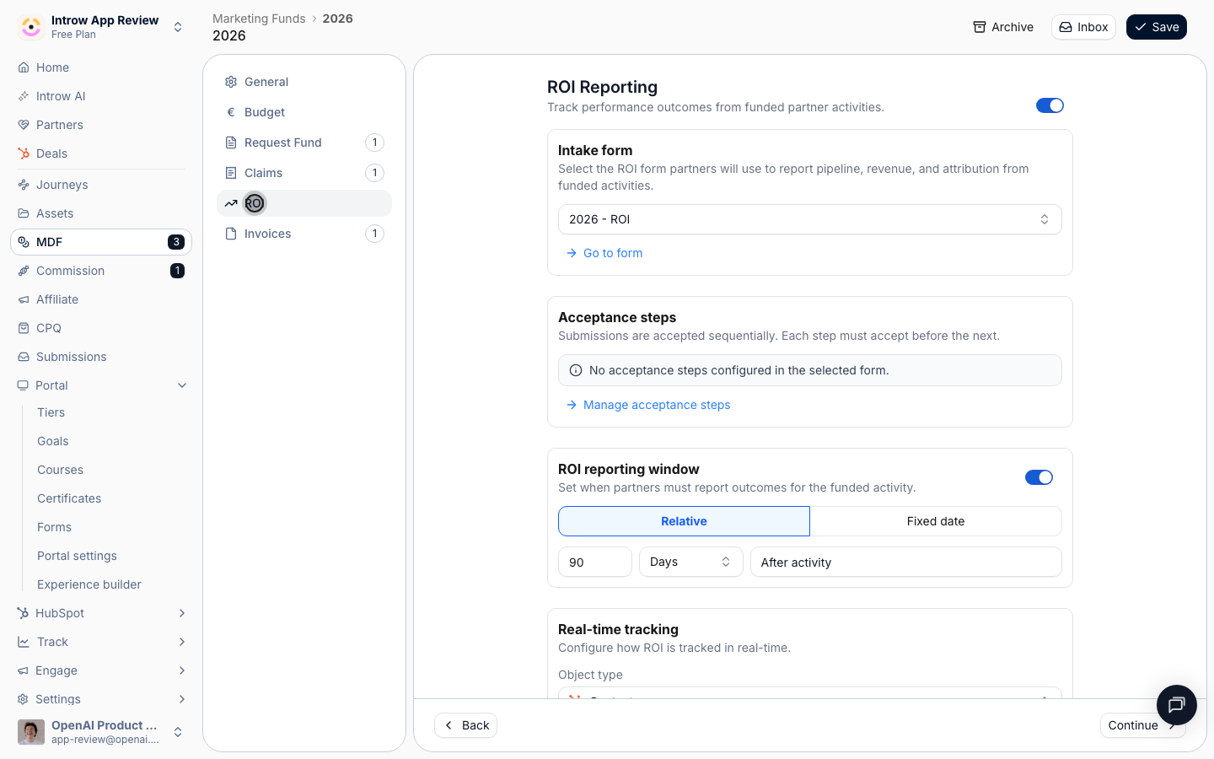
Task: Expand the Engage section
Action: (x=182, y=670)
